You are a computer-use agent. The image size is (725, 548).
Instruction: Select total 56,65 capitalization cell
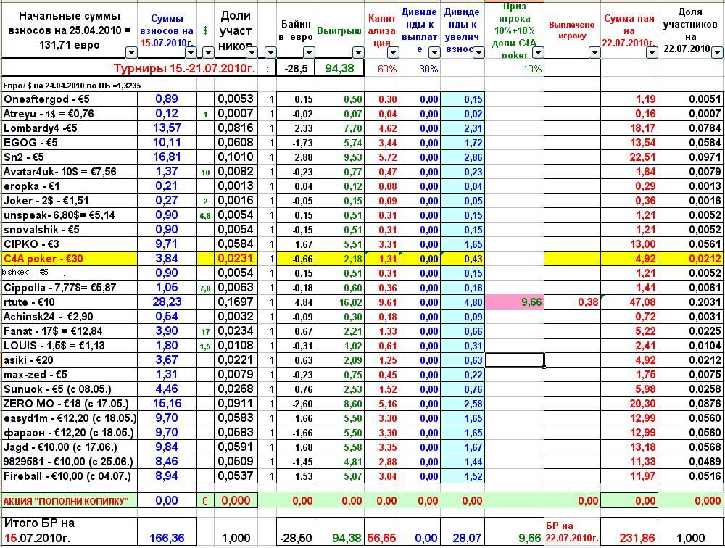tap(381, 531)
